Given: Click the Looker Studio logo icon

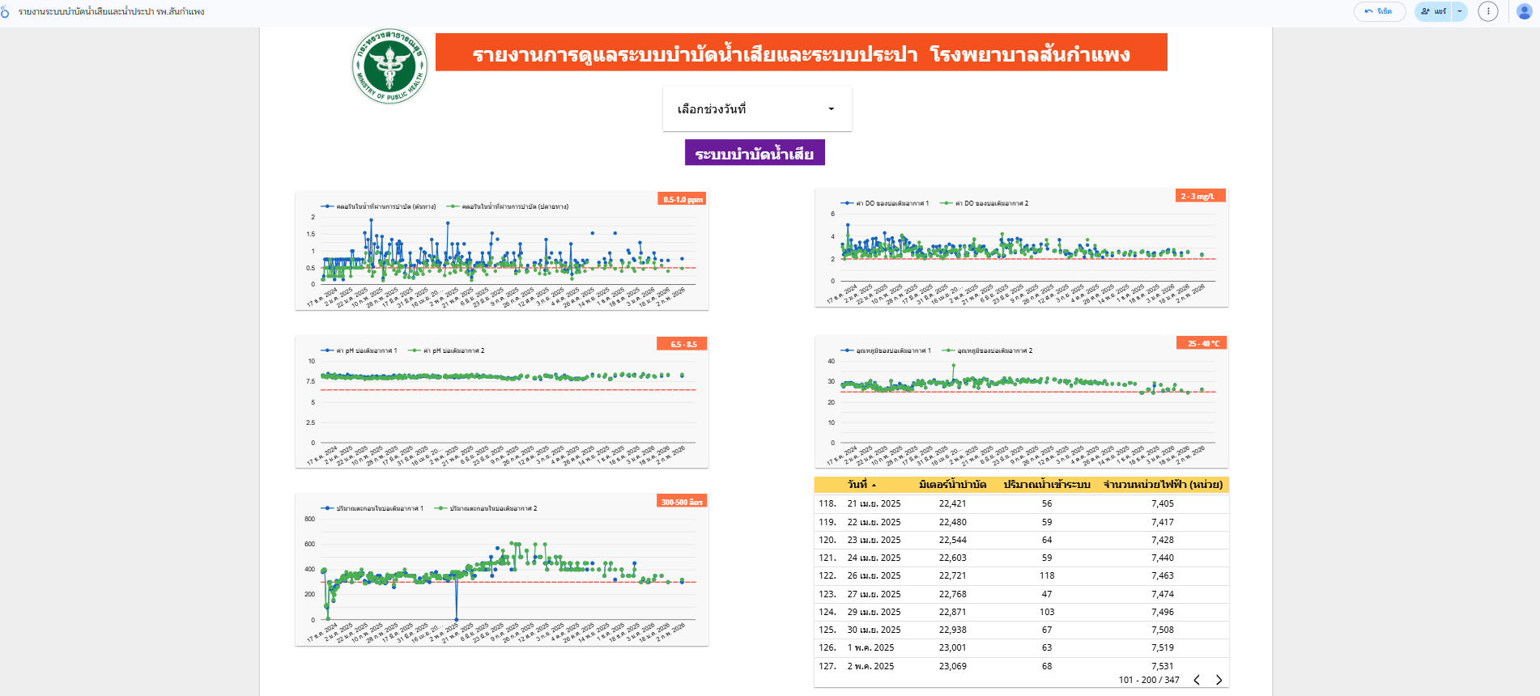Looking at the screenshot, I should click(5, 11).
